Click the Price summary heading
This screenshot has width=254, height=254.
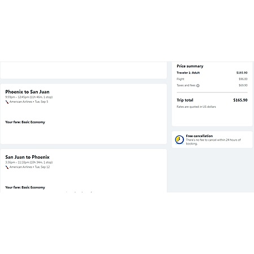coord(190,66)
